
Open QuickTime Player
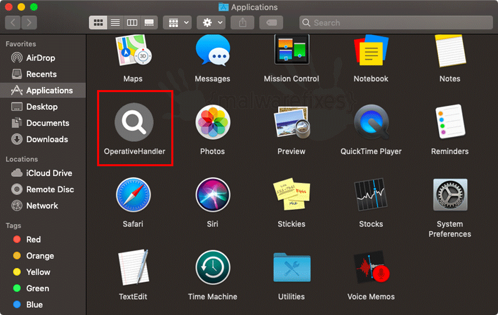[x=372, y=122]
